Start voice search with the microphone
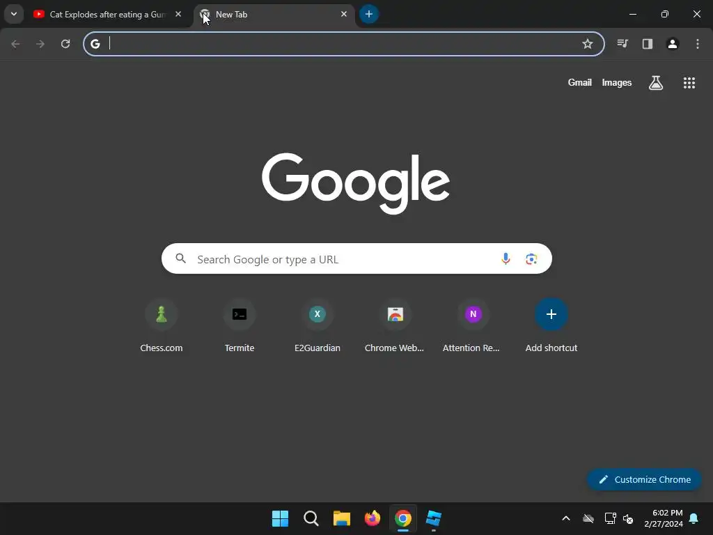 click(x=506, y=259)
